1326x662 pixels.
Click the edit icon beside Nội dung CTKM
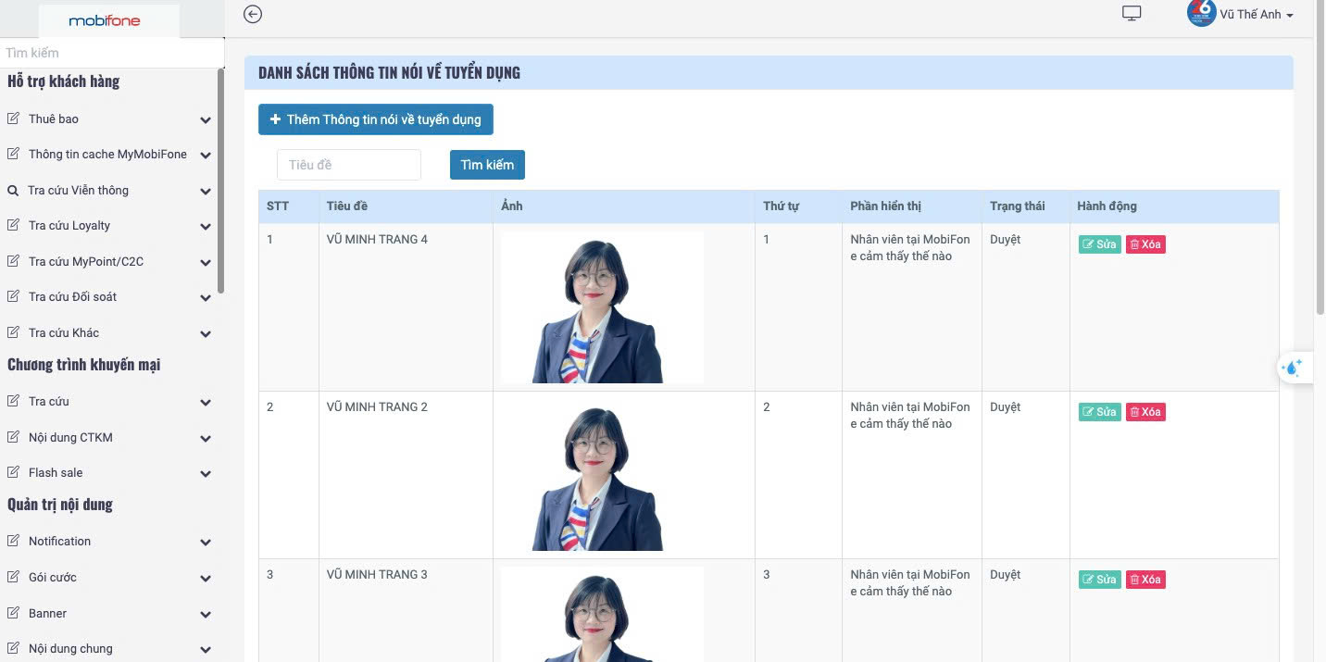[13, 437]
